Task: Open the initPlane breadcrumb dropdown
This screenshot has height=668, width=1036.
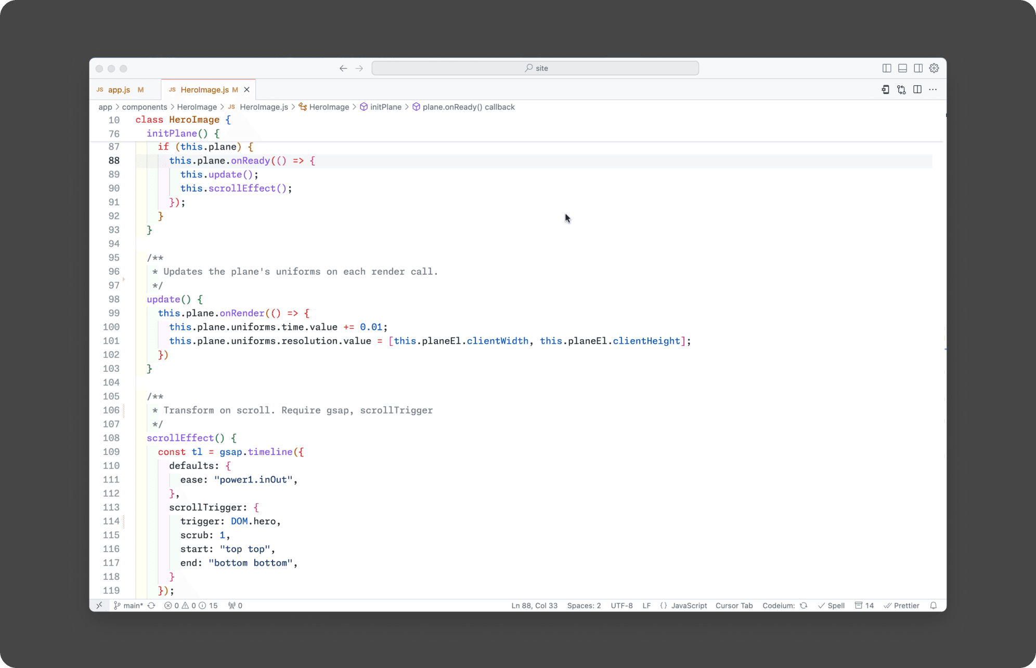Action: (x=385, y=107)
